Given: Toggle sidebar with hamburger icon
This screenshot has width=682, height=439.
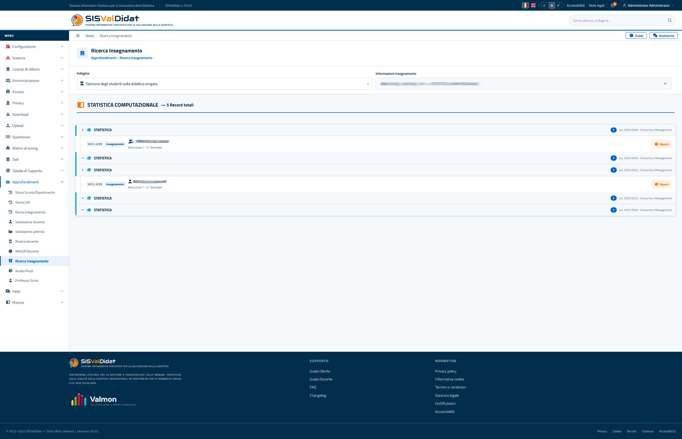Looking at the screenshot, I should click(x=78, y=36).
